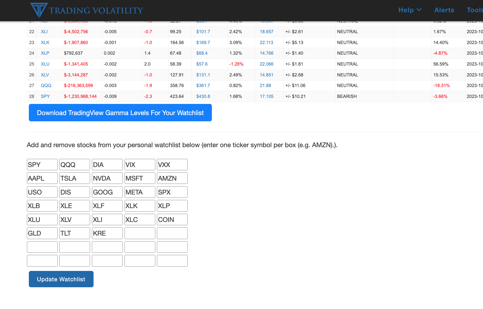Click the $430.8 gamma flip link

203,96
